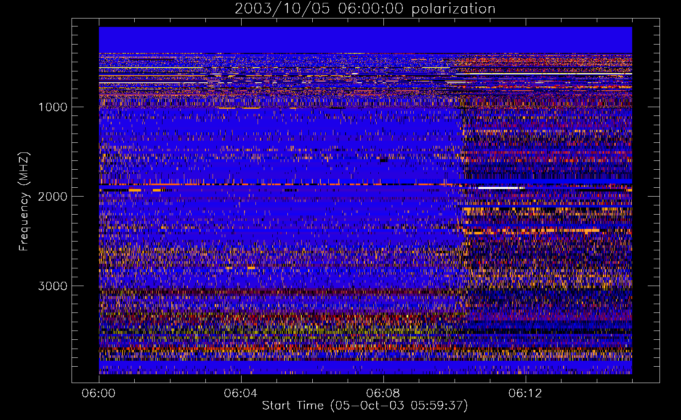The height and width of the screenshot is (420, 681).
Task: Click the 06:00 time tick label
Action: coord(99,394)
